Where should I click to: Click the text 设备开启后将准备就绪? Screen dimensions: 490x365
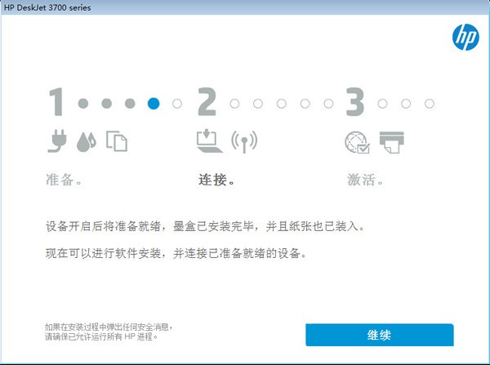pyautogui.click(x=103, y=226)
